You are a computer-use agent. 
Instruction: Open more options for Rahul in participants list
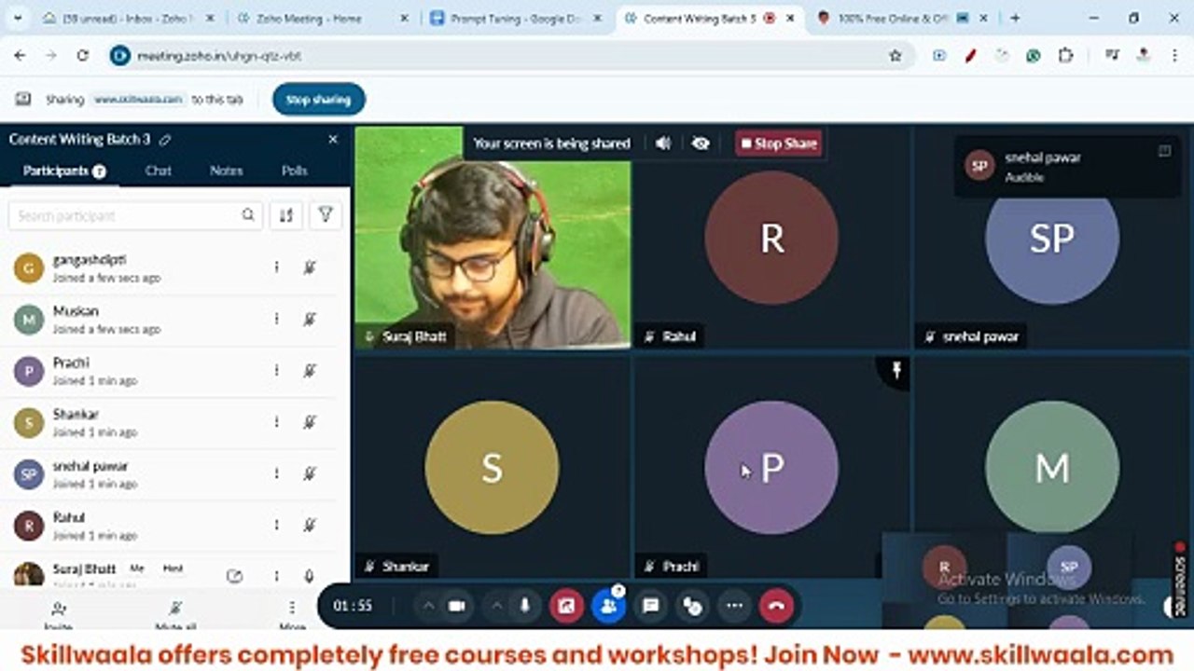click(x=276, y=525)
